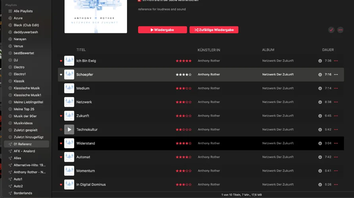Image resolution: width=354 pixels, height=198 pixels.
Task: Download the Widerstand track
Action: 320,143
